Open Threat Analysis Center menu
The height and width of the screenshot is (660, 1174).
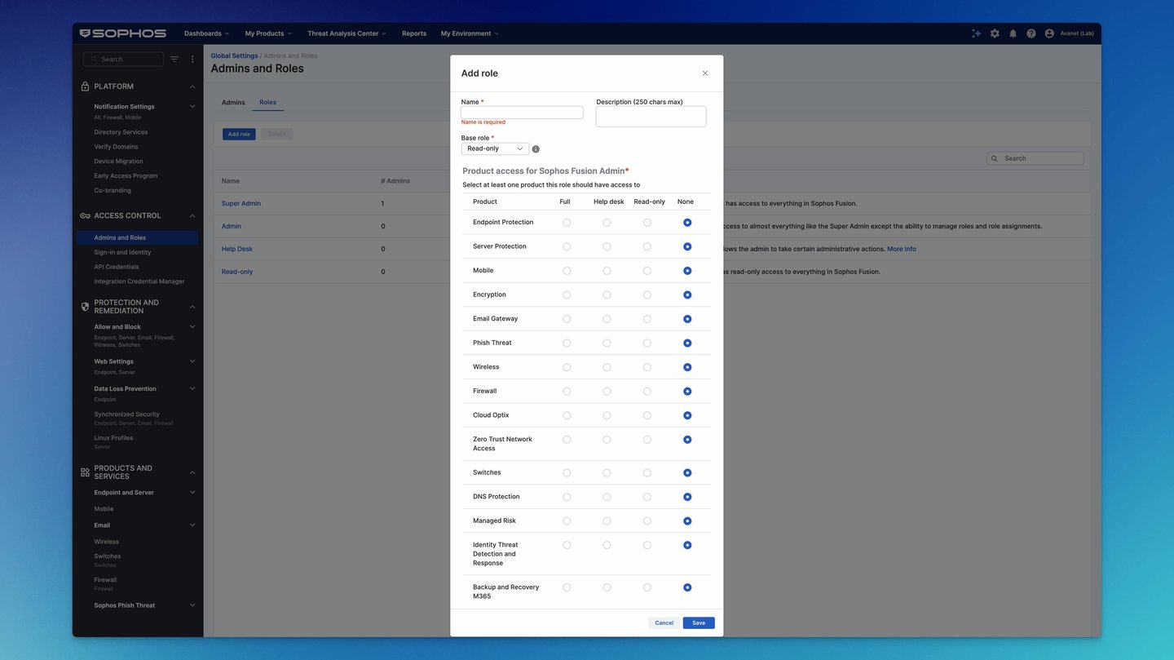(x=346, y=33)
